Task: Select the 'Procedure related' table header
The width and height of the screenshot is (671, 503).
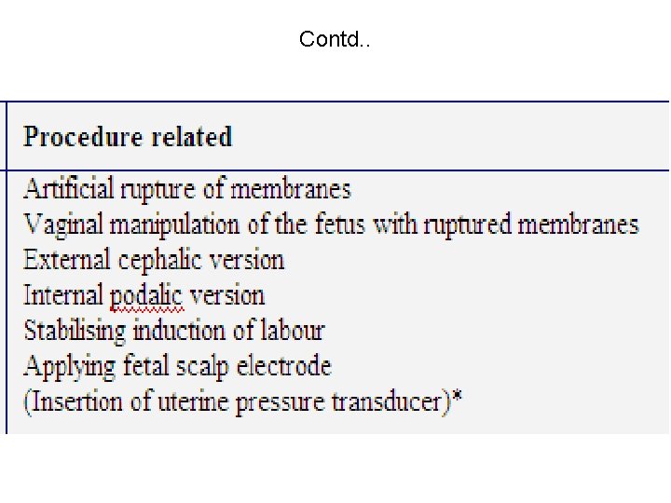Action: point(128,136)
